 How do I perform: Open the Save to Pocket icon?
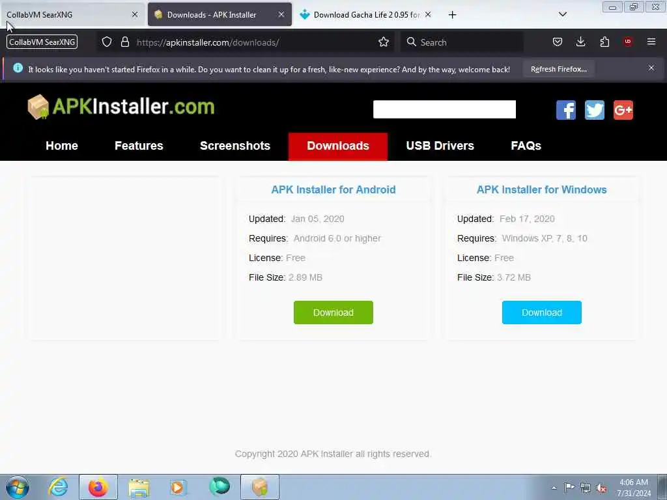[x=558, y=42]
